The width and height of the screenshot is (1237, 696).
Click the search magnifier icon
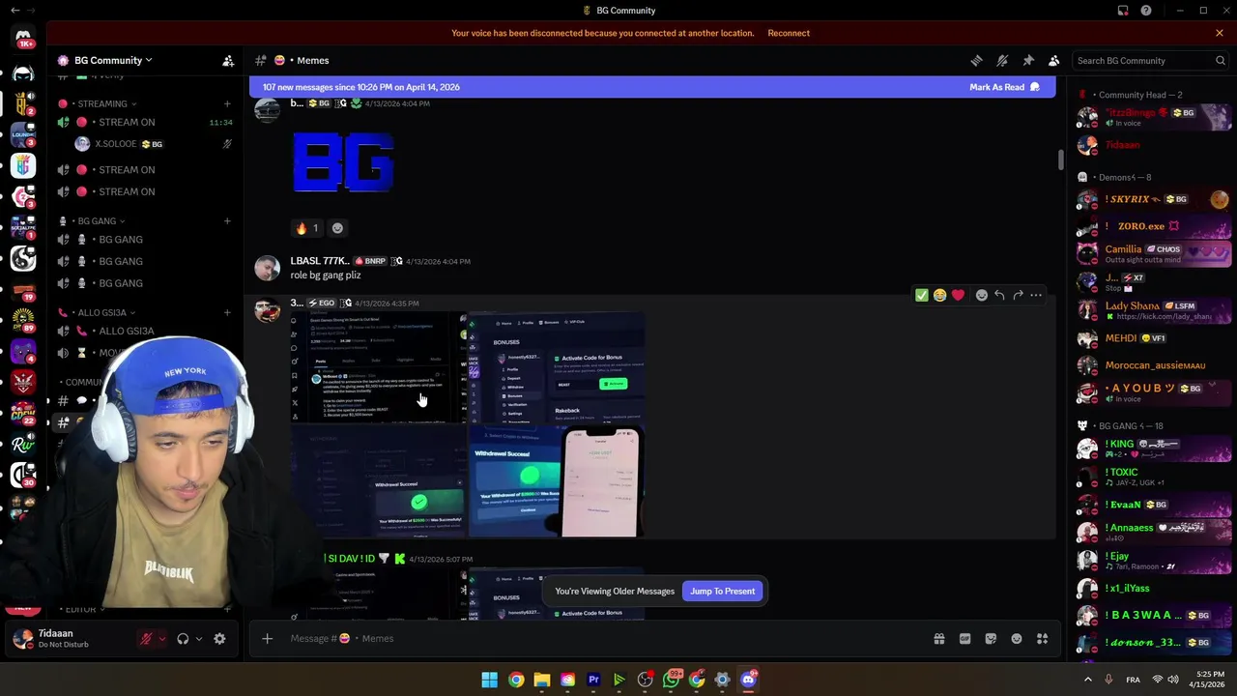coord(1220,60)
